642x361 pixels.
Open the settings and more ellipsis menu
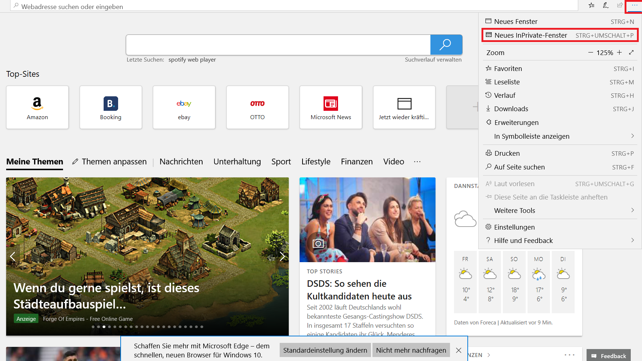pos(634,5)
